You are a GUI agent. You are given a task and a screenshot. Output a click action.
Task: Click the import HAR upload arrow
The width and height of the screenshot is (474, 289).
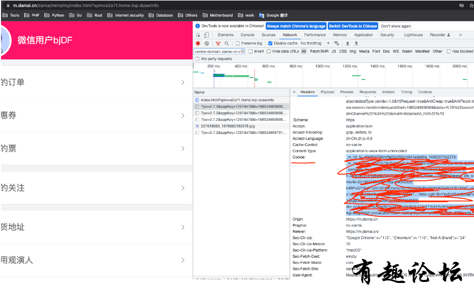coord(347,43)
